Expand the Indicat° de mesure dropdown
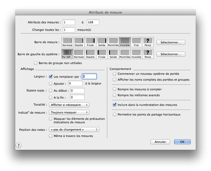The width and height of the screenshot is (211, 171). pyautogui.click(x=69, y=112)
